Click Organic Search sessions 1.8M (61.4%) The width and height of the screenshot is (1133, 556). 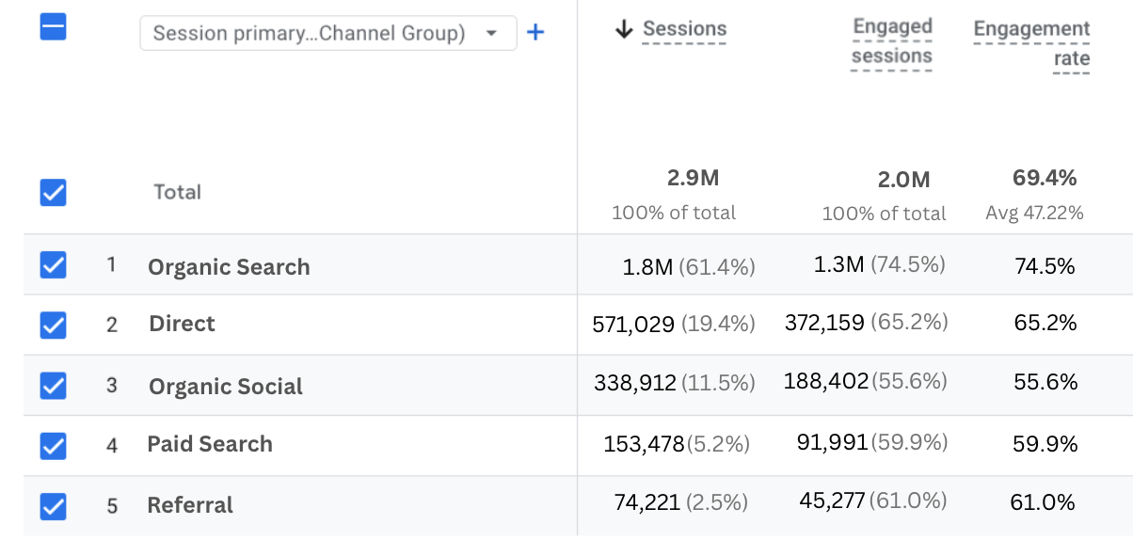[x=689, y=268]
